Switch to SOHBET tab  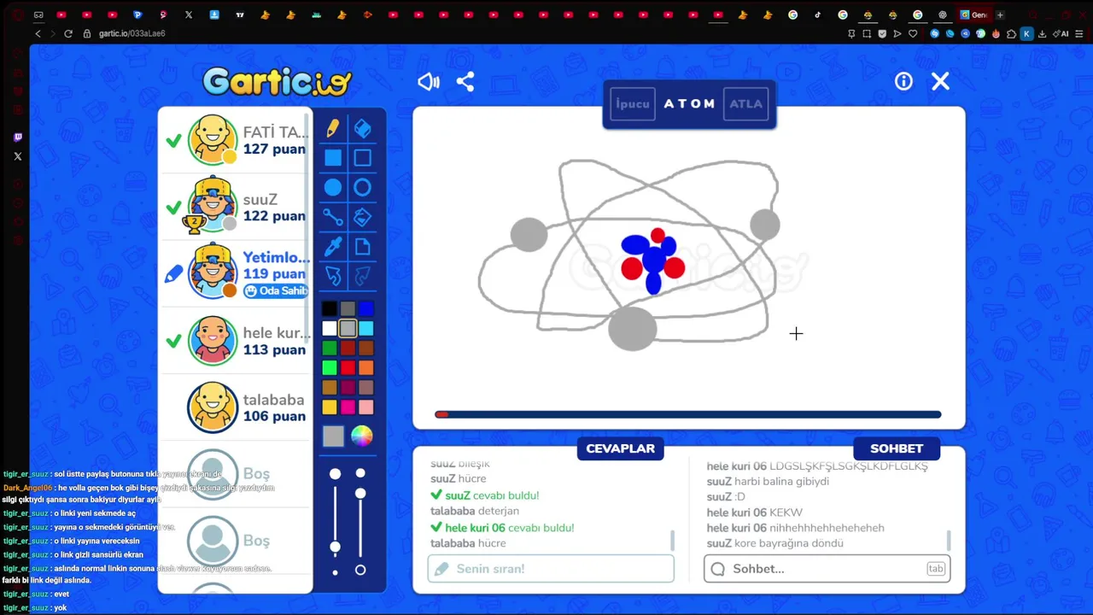click(x=897, y=448)
